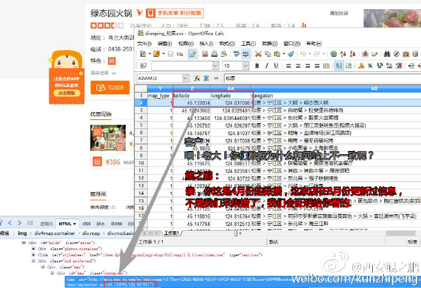This screenshot has width=421, height=288.
Task: Open the Function Wizard fx icon
Action: [197, 78]
